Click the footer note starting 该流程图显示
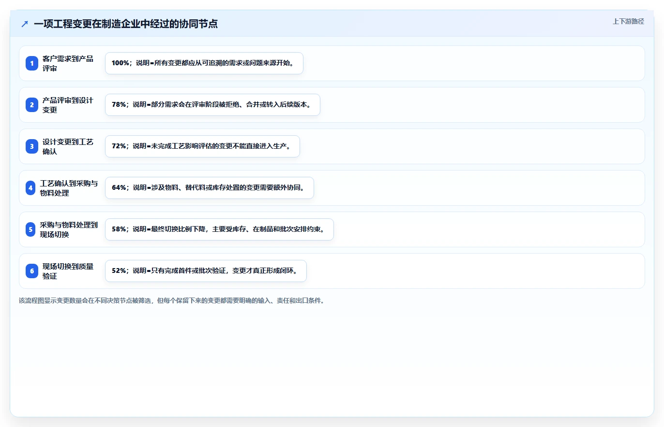 171,300
